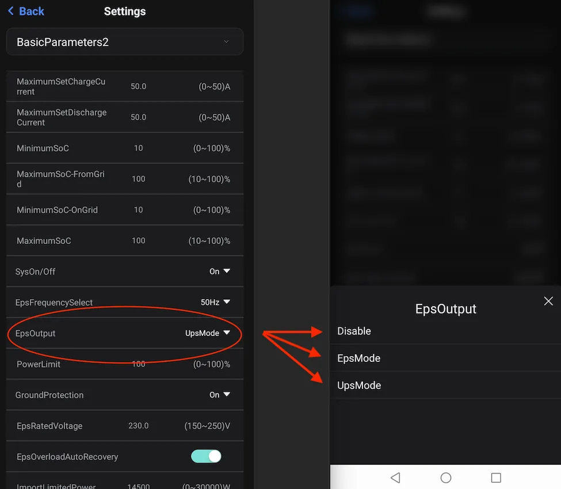Click the MaximumSetDischargeCurrent label

62,117
